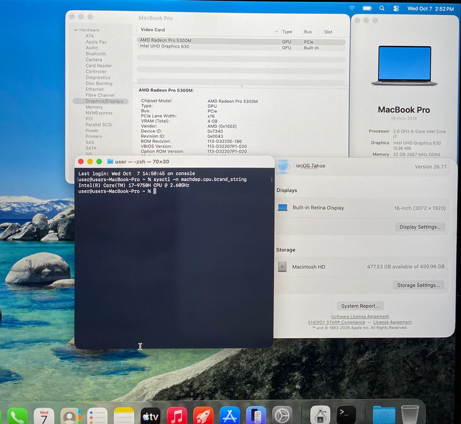Select Apple Pay in the sidebar

[96, 42]
